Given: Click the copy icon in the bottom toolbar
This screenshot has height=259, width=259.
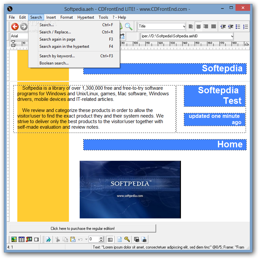Looking at the screenshot, I should (x=65, y=239).
